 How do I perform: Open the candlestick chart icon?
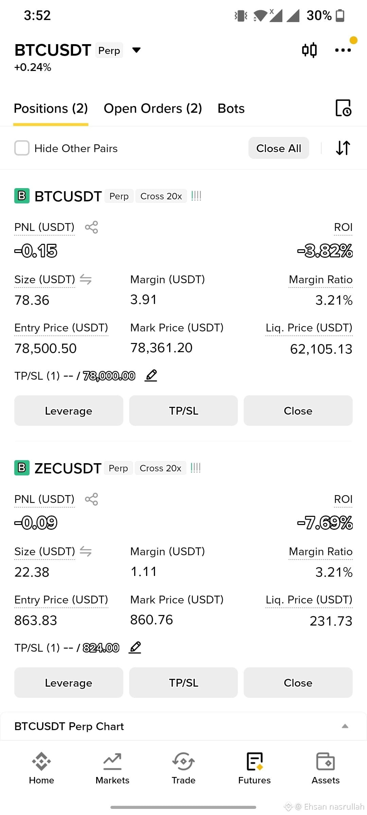[x=309, y=50]
